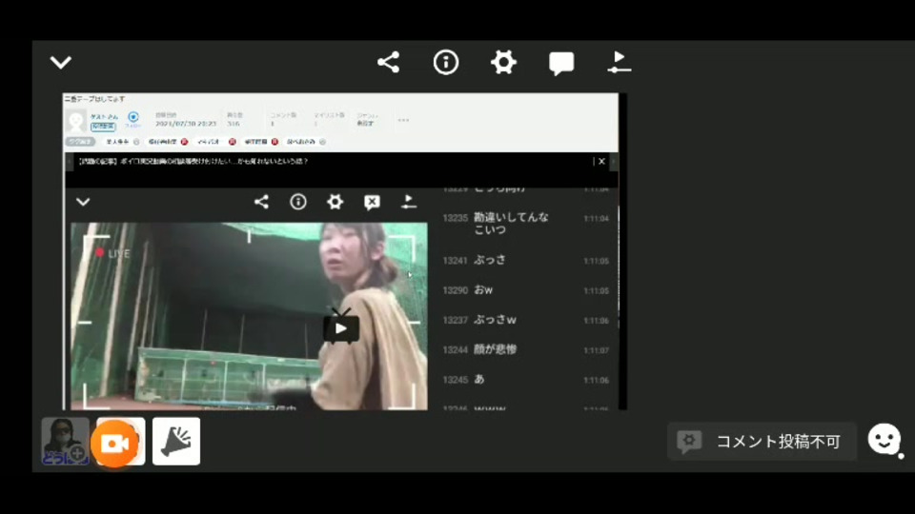Click the LIVE indicator on the video
The width and height of the screenshot is (915, 514).
click(112, 253)
